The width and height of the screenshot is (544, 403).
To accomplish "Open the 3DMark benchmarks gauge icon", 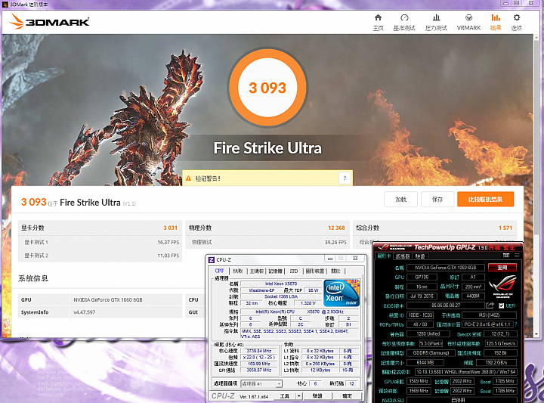I will (404, 17).
